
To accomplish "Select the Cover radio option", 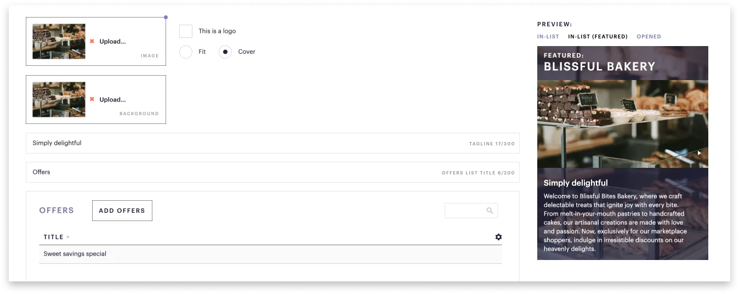I will click(225, 52).
